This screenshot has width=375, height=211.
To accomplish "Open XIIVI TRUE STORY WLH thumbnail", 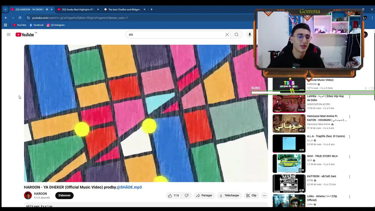I will tap(289, 164).
